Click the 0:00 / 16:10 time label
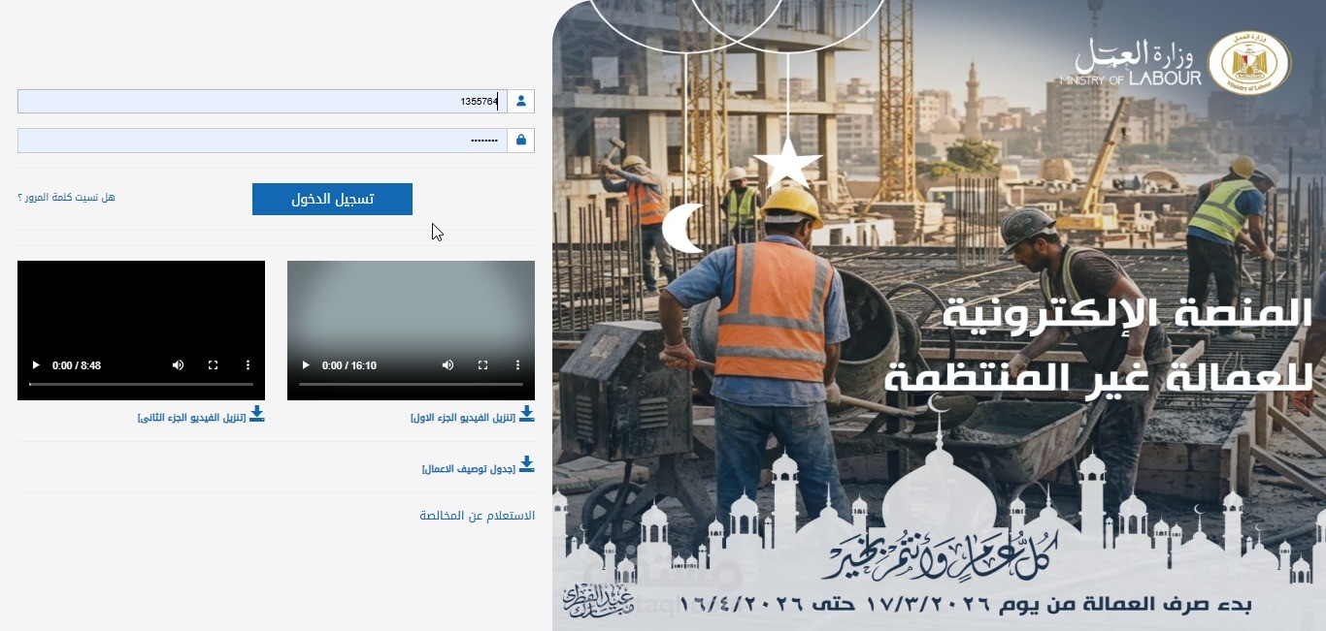 349,365
